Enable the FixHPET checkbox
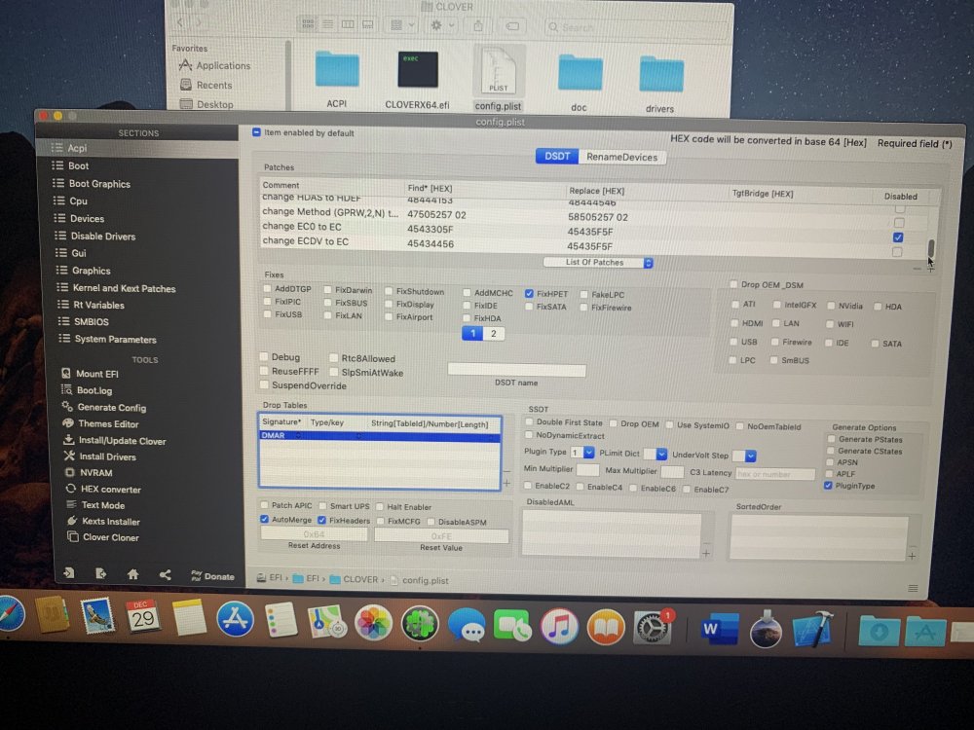 pyautogui.click(x=529, y=294)
